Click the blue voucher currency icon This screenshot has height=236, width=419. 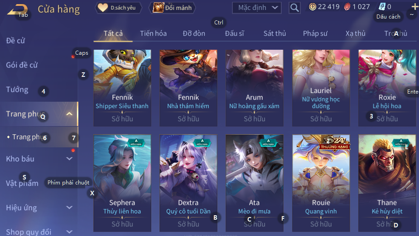pos(382,7)
